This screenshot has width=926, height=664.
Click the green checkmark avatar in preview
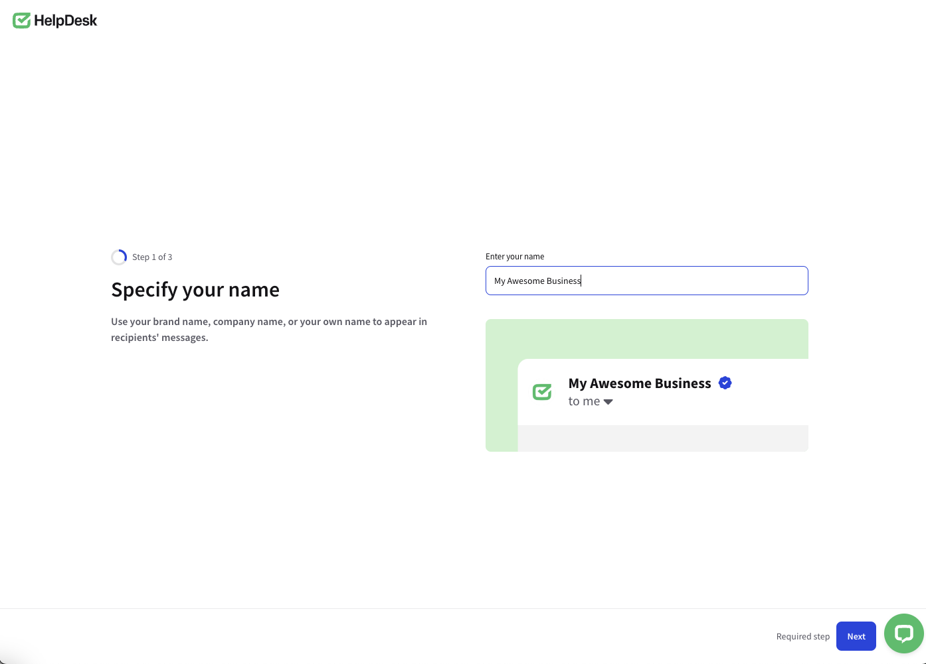(x=542, y=392)
